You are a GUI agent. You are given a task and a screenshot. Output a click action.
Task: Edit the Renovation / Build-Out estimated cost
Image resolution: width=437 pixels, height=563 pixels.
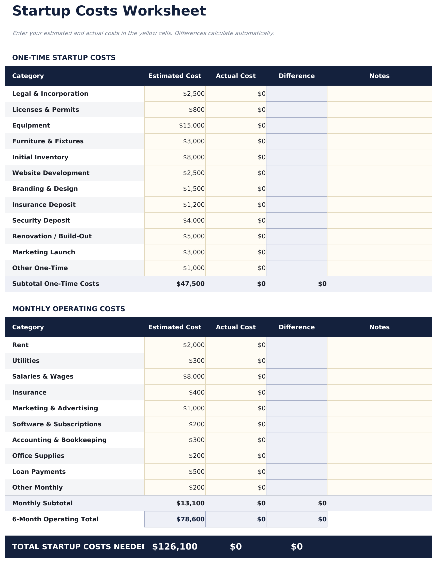coord(175,236)
